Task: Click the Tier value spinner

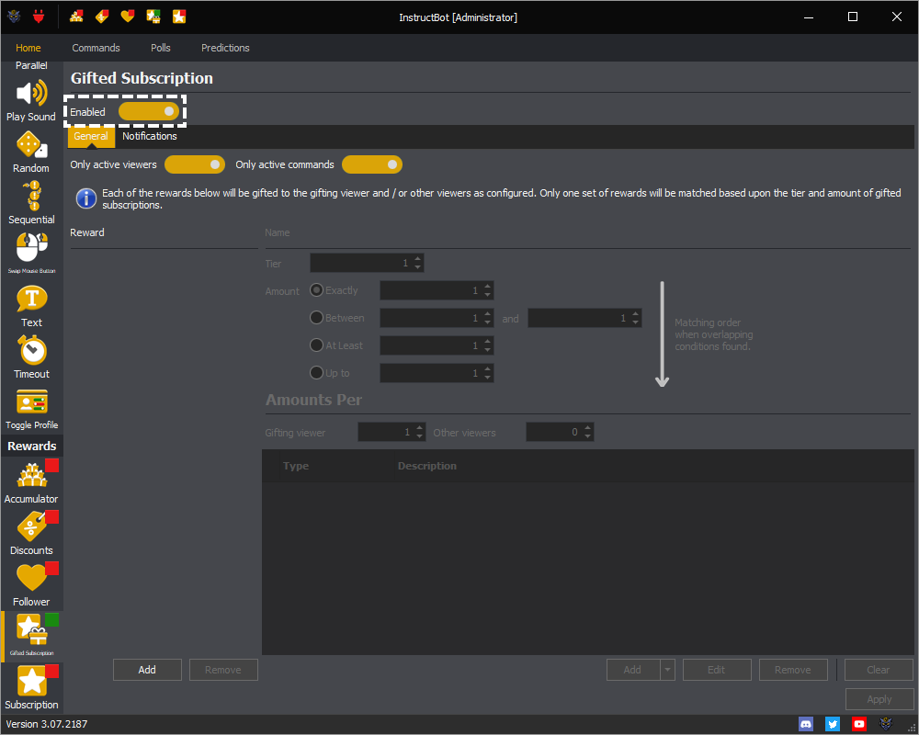Action: 367,263
